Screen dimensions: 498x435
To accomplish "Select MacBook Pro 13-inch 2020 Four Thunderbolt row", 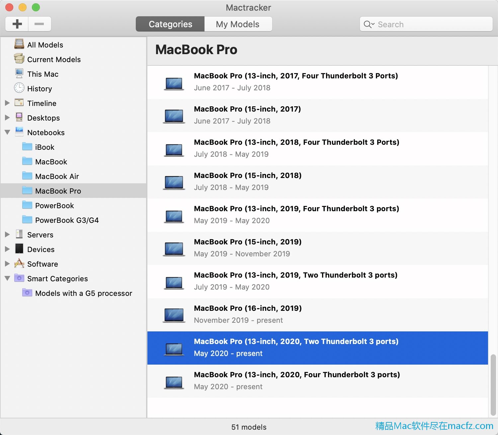I will 318,381.
